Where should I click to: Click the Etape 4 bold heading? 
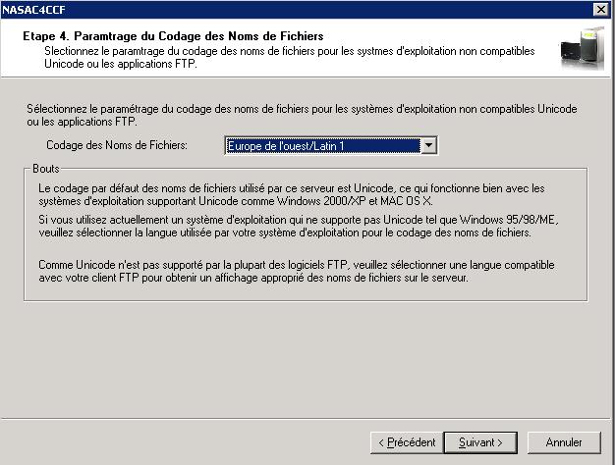click(173, 36)
